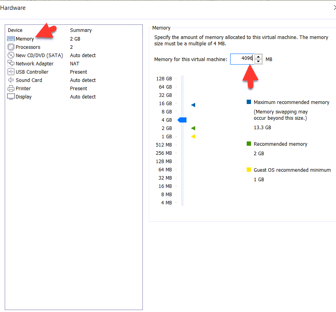Click the blue Maximum recommended memory legend square
The width and height of the screenshot is (336, 312).
[x=249, y=102]
